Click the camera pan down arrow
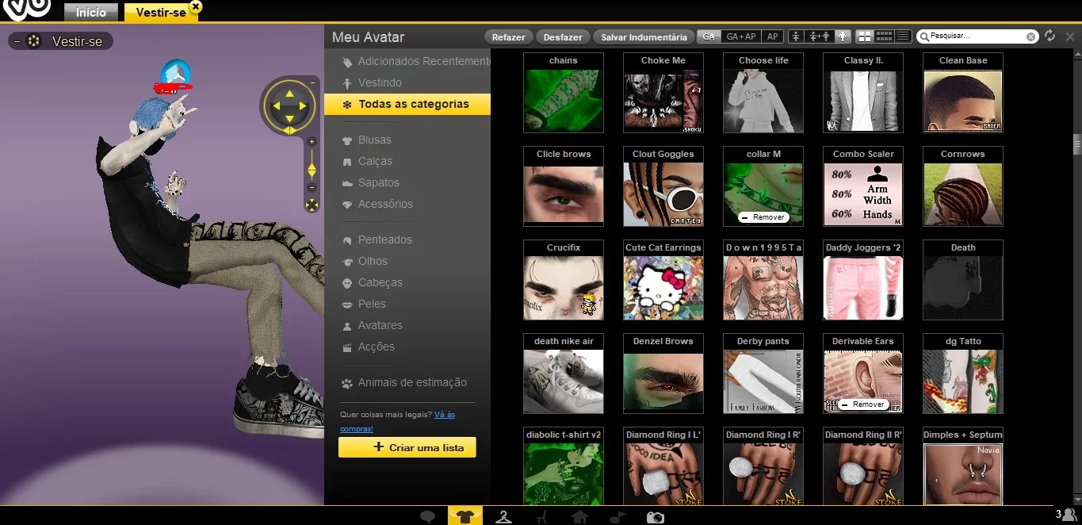The height and width of the screenshot is (525, 1082). 289,117
